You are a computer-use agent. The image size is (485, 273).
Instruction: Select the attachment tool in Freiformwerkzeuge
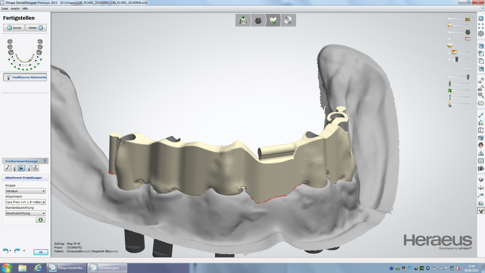(x=21, y=168)
